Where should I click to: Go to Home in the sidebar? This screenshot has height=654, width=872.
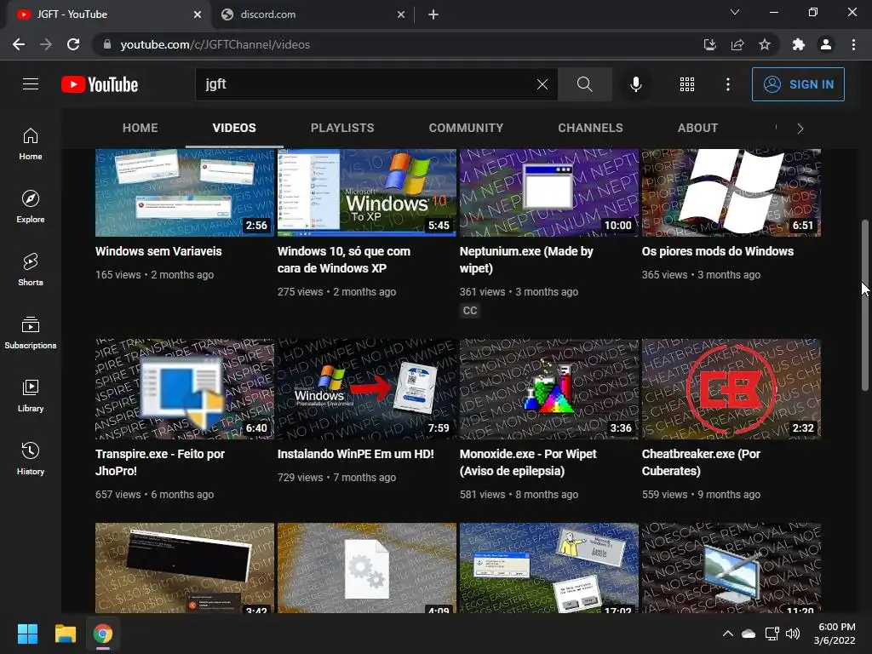tap(31, 144)
